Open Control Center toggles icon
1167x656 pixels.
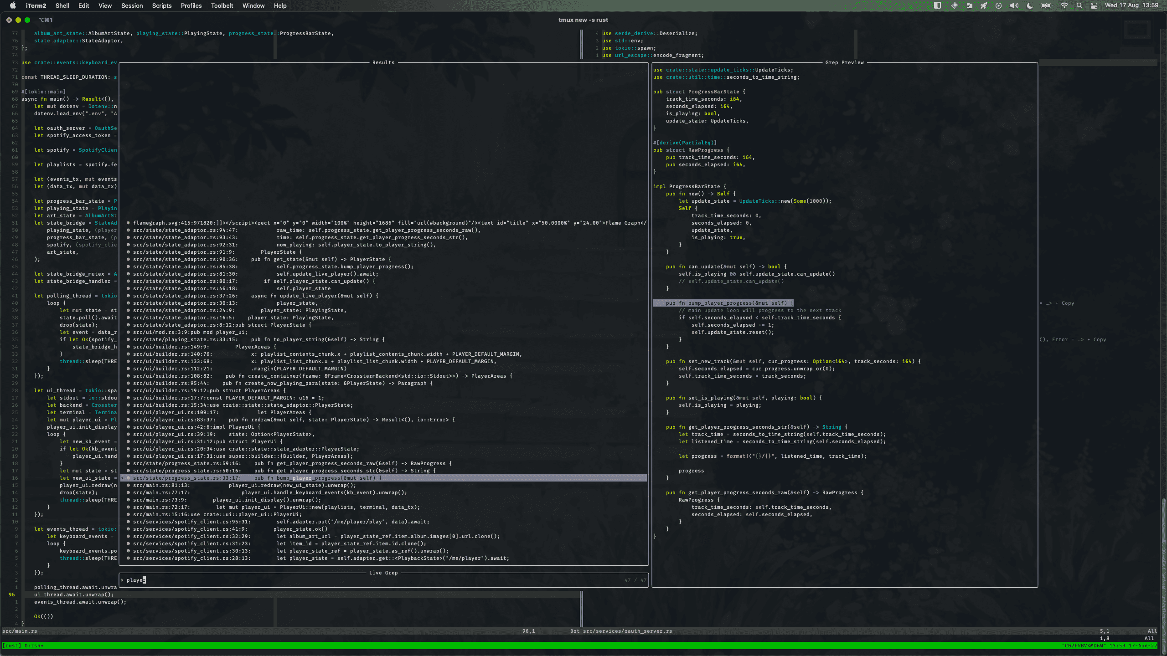tap(1094, 5)
